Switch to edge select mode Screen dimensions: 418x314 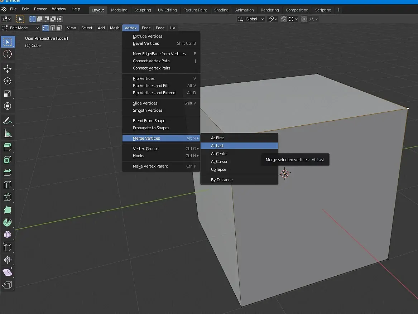pos(52,28)
